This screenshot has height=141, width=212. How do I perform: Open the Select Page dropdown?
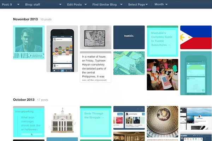[138, 5]
